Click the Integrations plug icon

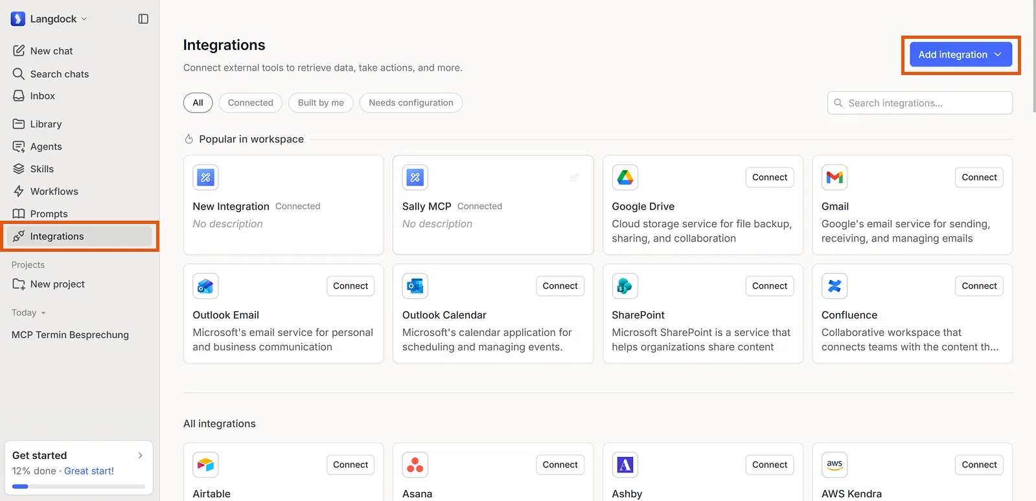tap(19, 236)
